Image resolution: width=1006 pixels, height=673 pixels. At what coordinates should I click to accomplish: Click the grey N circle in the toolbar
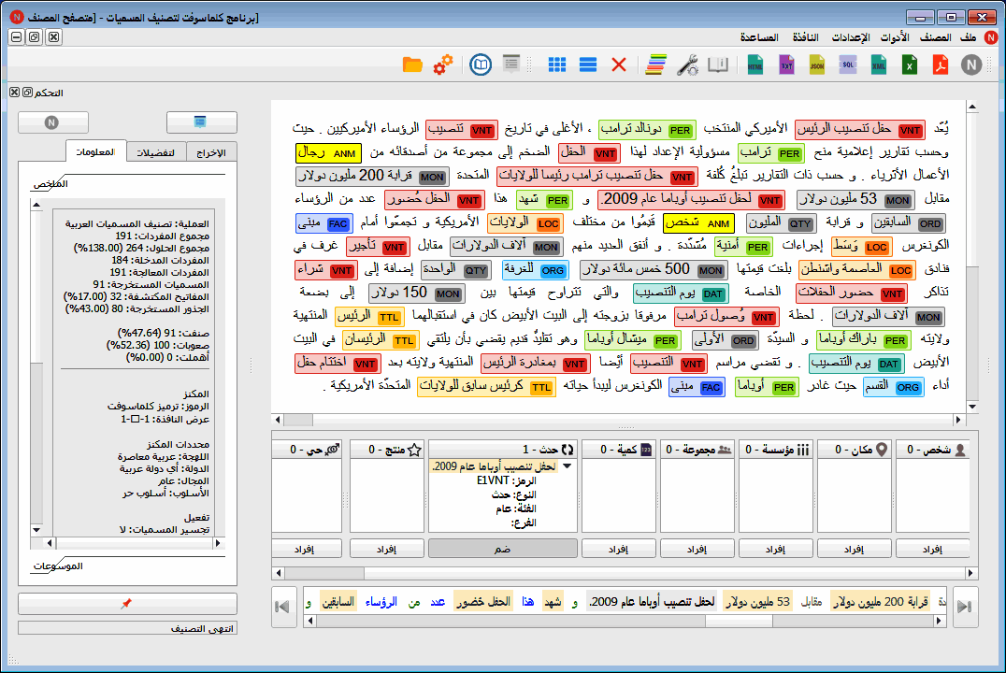tap(971, 64)
